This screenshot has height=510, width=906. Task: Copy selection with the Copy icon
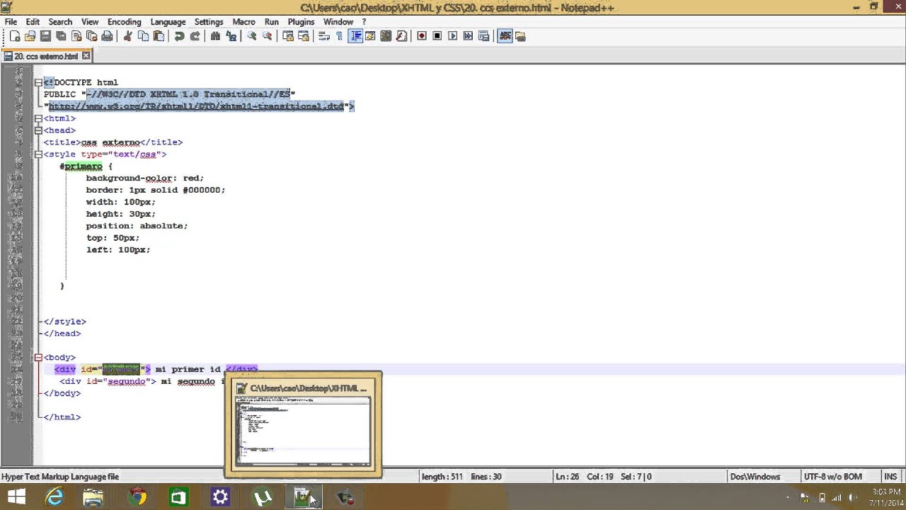143,36
